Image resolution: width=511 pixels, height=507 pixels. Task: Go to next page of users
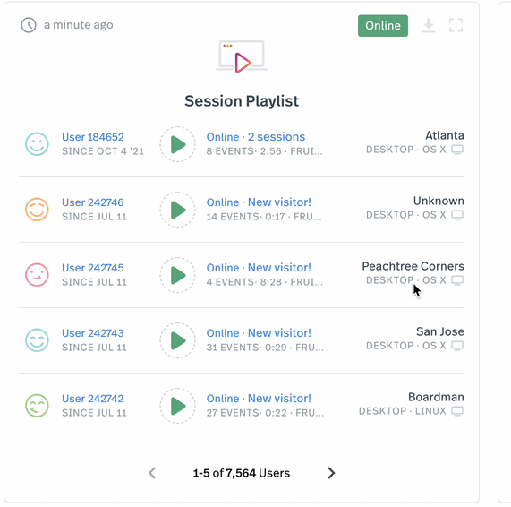[x=331, y=473]
